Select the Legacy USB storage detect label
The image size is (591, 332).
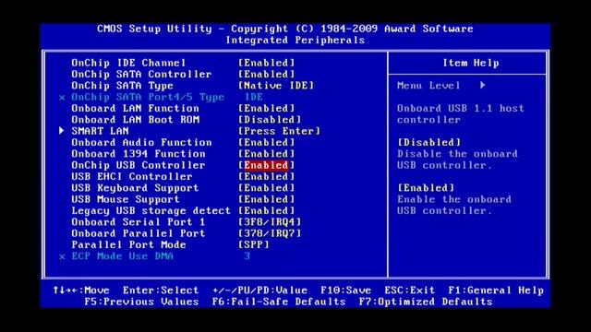[151, 211]
